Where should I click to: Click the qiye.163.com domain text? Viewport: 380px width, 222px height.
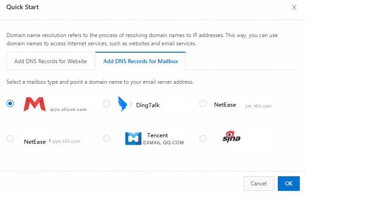(66, 141)
